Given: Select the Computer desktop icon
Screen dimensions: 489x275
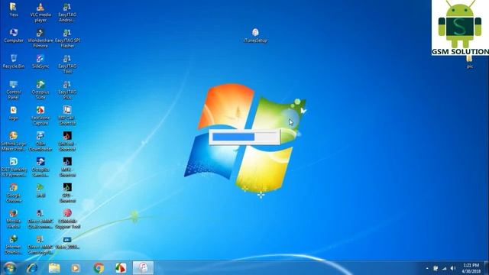Looking at the screenshot, I should coord(14,36).
